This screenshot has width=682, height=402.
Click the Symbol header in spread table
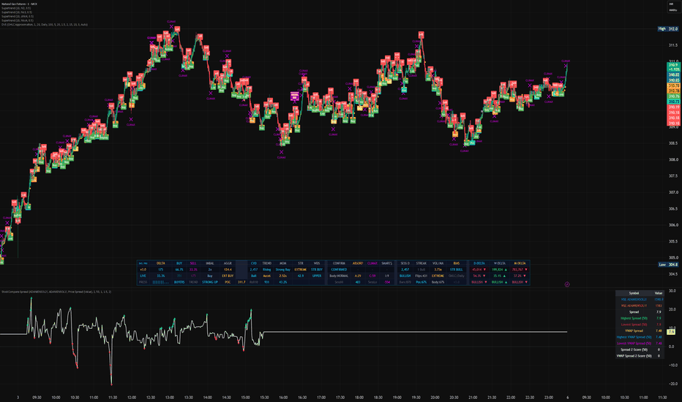point(634,293)
